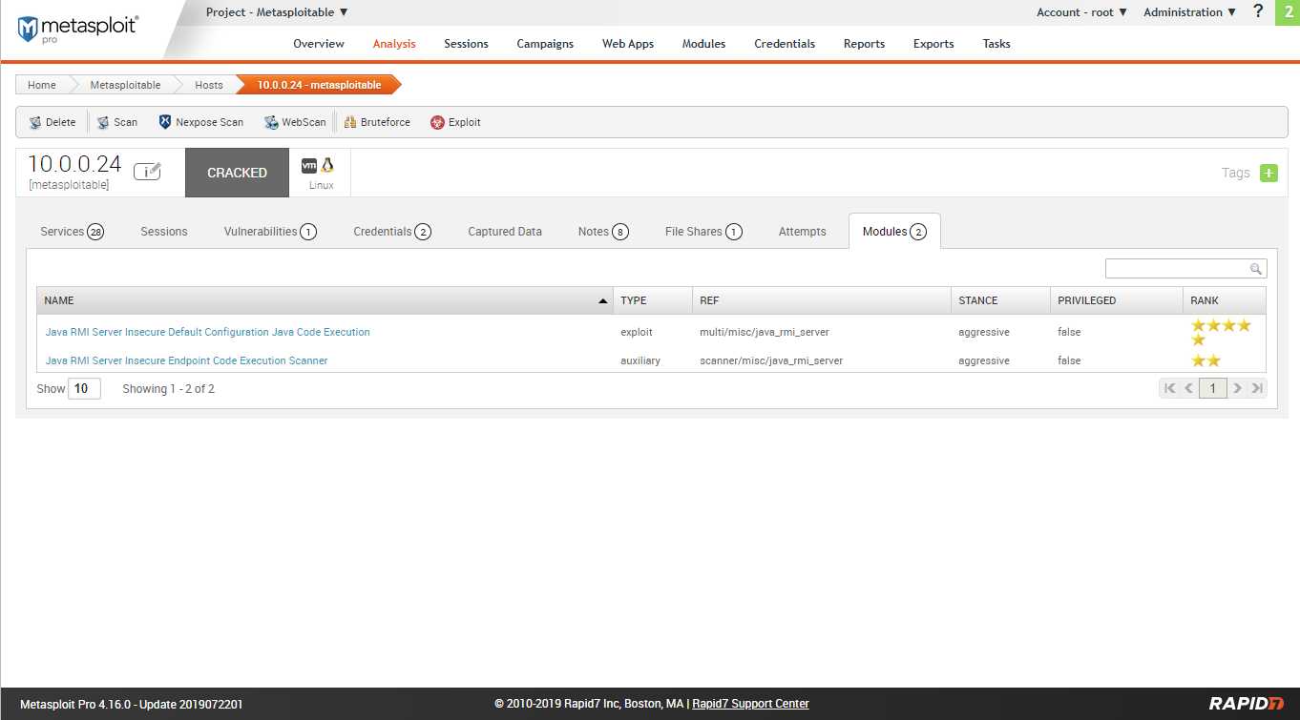The height and width of the screenshot is (720, 1300).
Task: Switch to the Attempts tab
Action: click(x=803, y=232)
